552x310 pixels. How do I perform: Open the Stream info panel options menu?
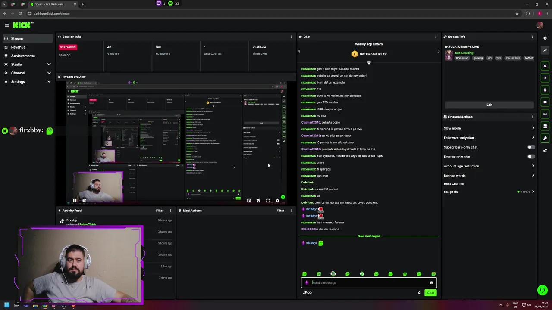tap(532, 37)
